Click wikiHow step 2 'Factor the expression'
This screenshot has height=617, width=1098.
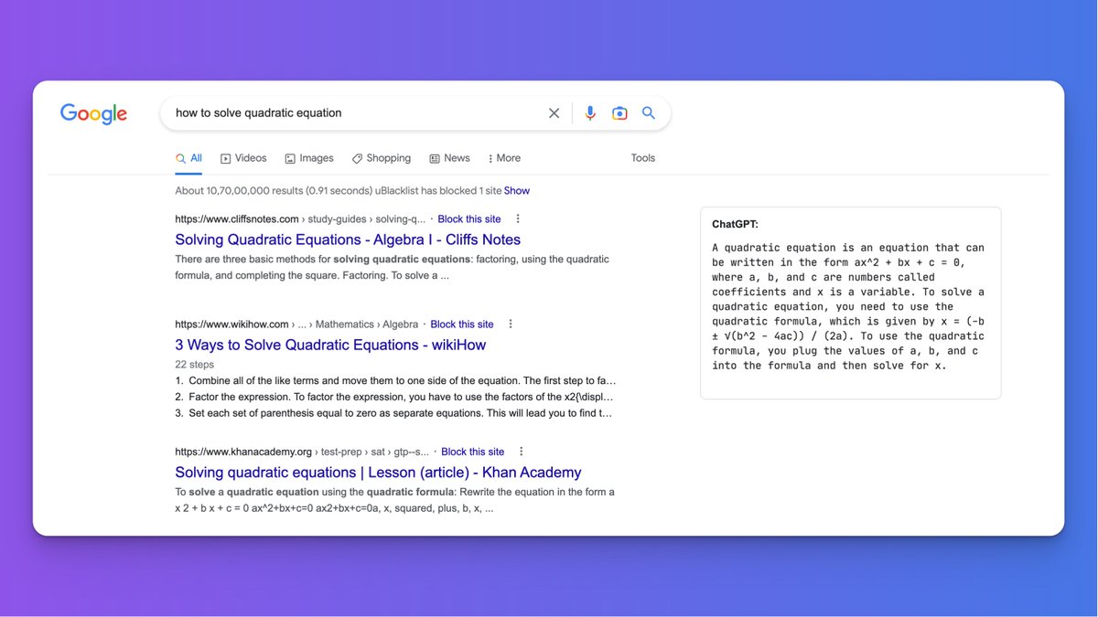[394, 397]
